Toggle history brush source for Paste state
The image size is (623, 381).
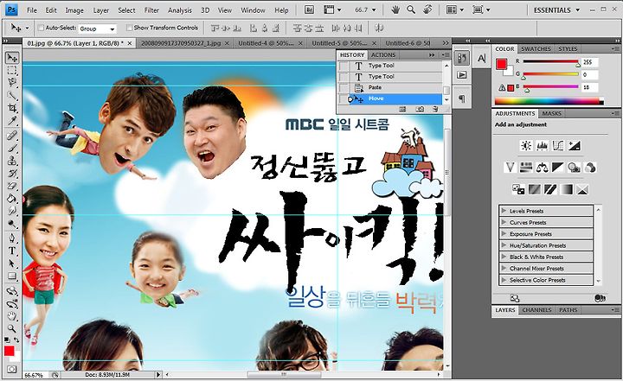pyautogui.click(x=344, y=88)
